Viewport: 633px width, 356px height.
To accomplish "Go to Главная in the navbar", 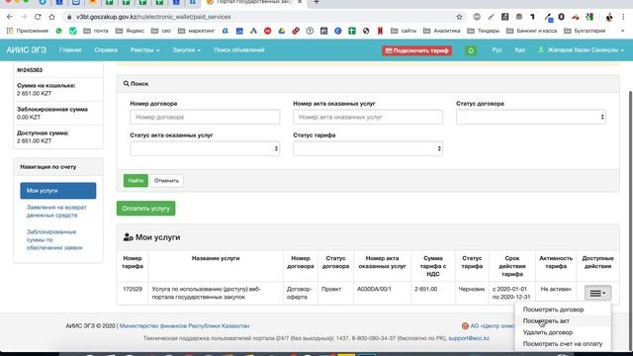I will pyautogui.click(x=70, y=50).
